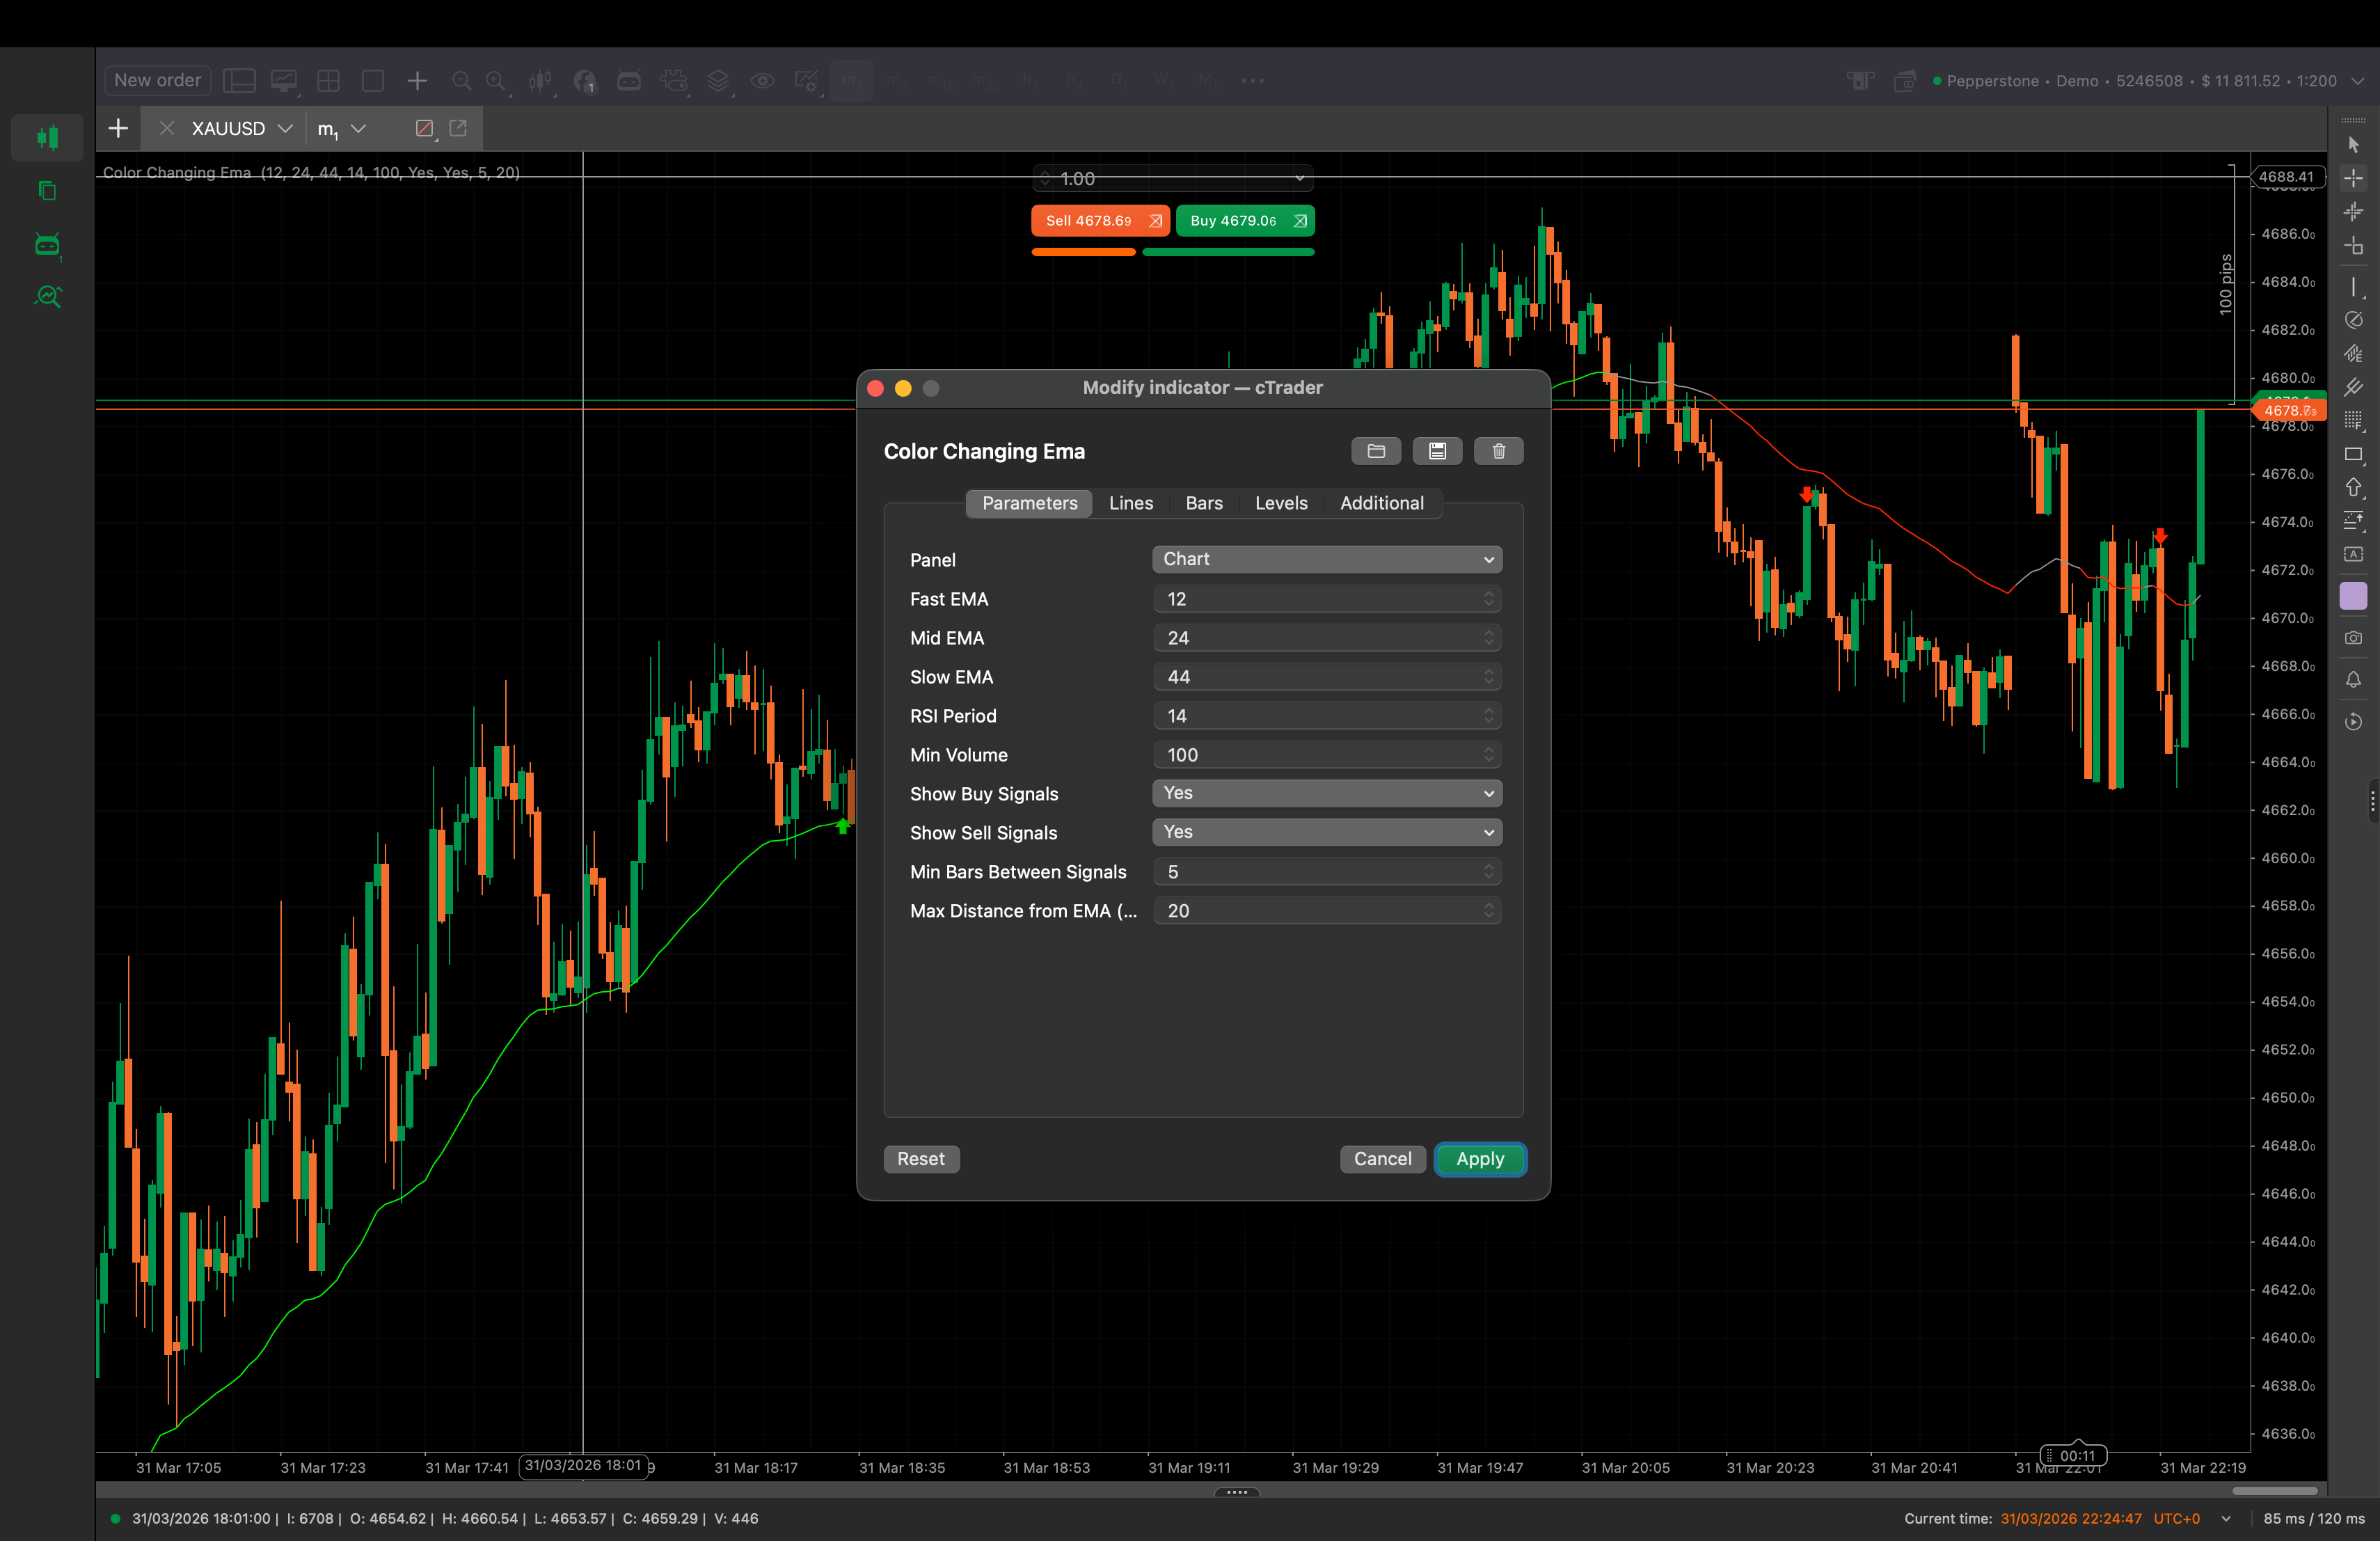Click the Min Volume input field

[x=1315, y=755]
